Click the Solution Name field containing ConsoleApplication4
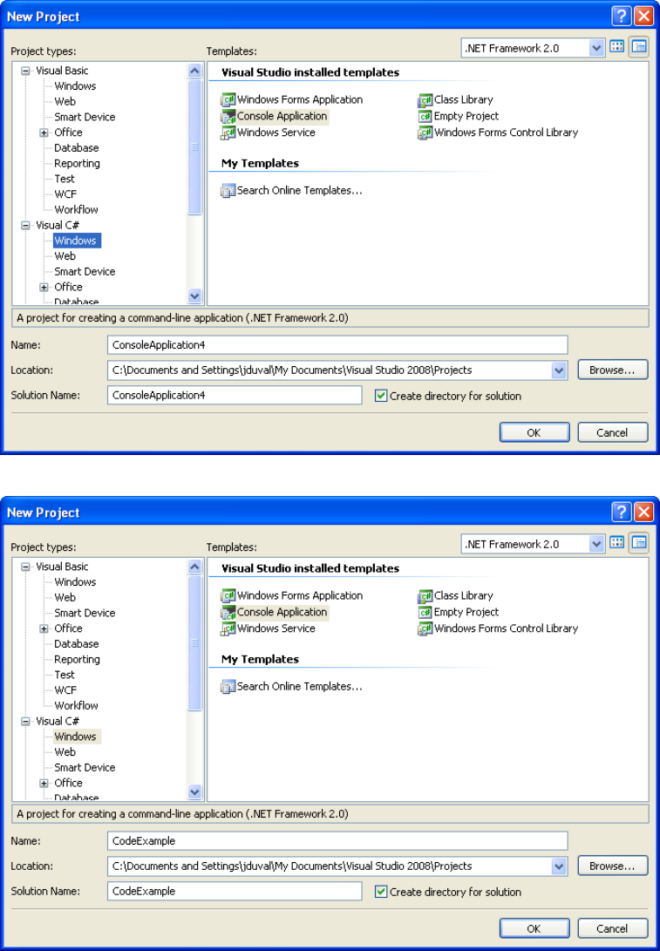Image resolution: width=660 pixels, height=951 pixels. click(235, 396)
